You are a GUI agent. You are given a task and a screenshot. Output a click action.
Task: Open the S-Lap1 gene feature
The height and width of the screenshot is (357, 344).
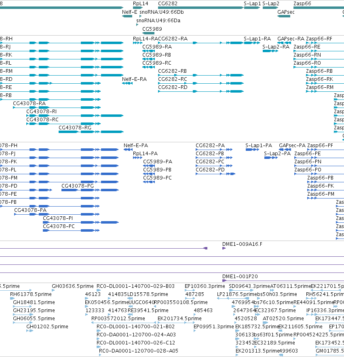[x=252, y=8]
